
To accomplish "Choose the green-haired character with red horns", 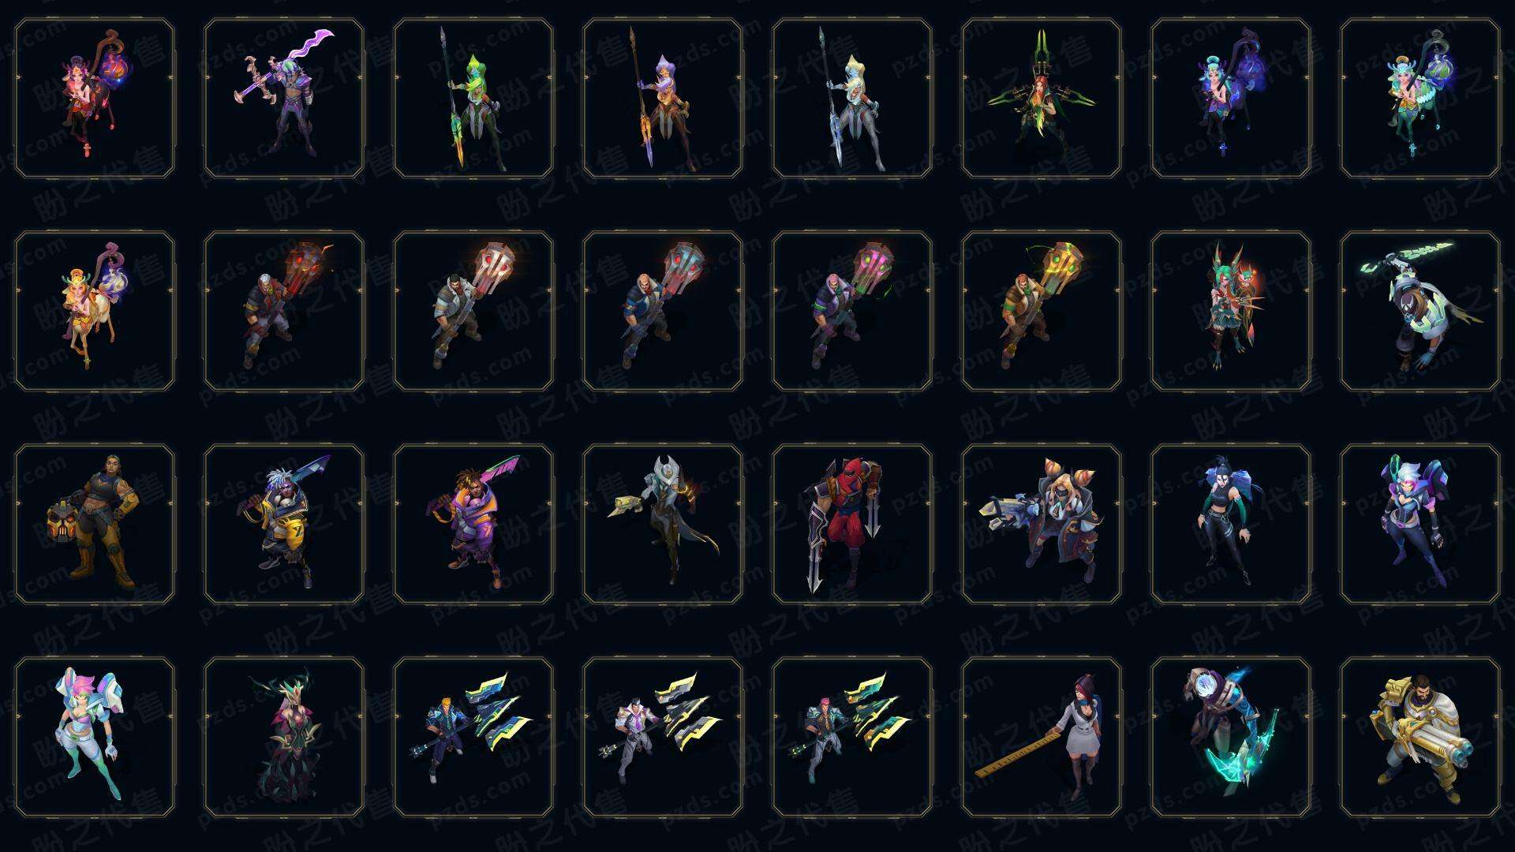I will tap(1231, 311).
